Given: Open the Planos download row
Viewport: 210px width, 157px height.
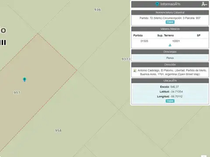Looking at the screenshot, I should point(170,58).
